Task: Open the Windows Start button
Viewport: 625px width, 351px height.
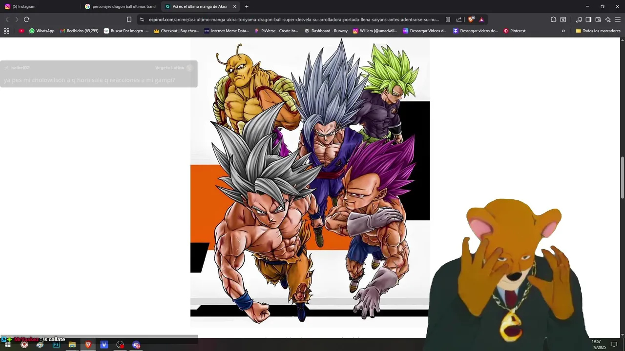Action: point(8,345)
